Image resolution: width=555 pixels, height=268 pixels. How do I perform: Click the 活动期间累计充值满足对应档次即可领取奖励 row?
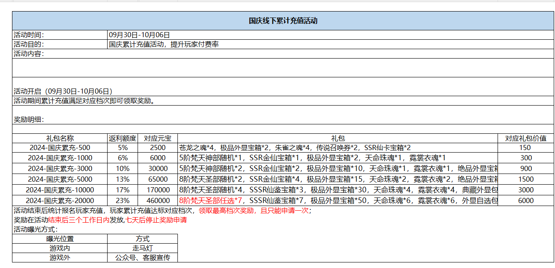click(x=283, y=101)
